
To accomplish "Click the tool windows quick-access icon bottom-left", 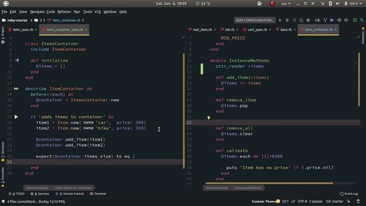I will pyautogui.click(x=3, y=201).
